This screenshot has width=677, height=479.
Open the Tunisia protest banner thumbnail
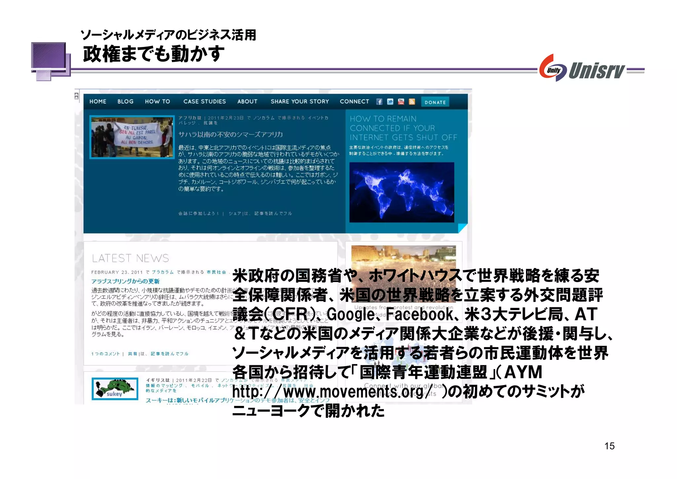pyautogui.click(x=132, y=137)
